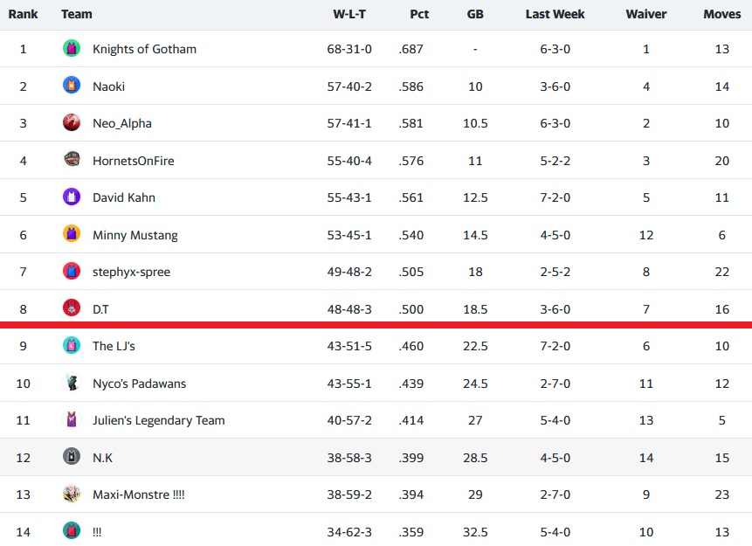Open The LJ's team link
Viewport: 752px width, 546px height.
point(114,346)
